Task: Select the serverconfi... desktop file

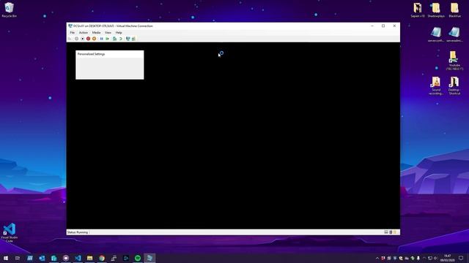Action: 436,34
